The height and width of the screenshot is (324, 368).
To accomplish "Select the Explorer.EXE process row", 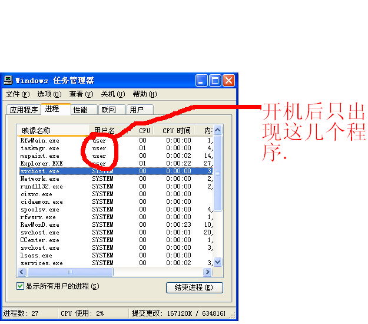I will click(116, 163).
